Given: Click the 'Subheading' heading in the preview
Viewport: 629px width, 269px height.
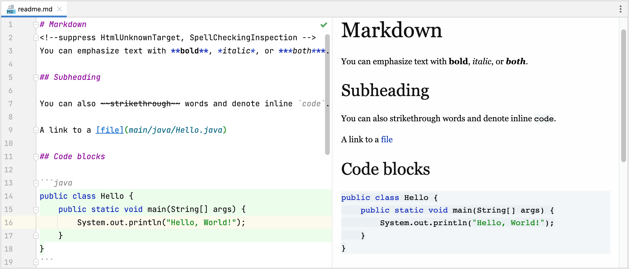Looking at the screenshot, I should tap(385, 90).
